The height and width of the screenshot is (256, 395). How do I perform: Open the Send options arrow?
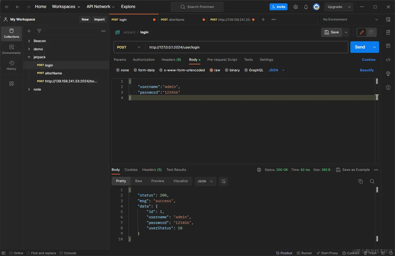pyautogui.click(x=374, y=47)
